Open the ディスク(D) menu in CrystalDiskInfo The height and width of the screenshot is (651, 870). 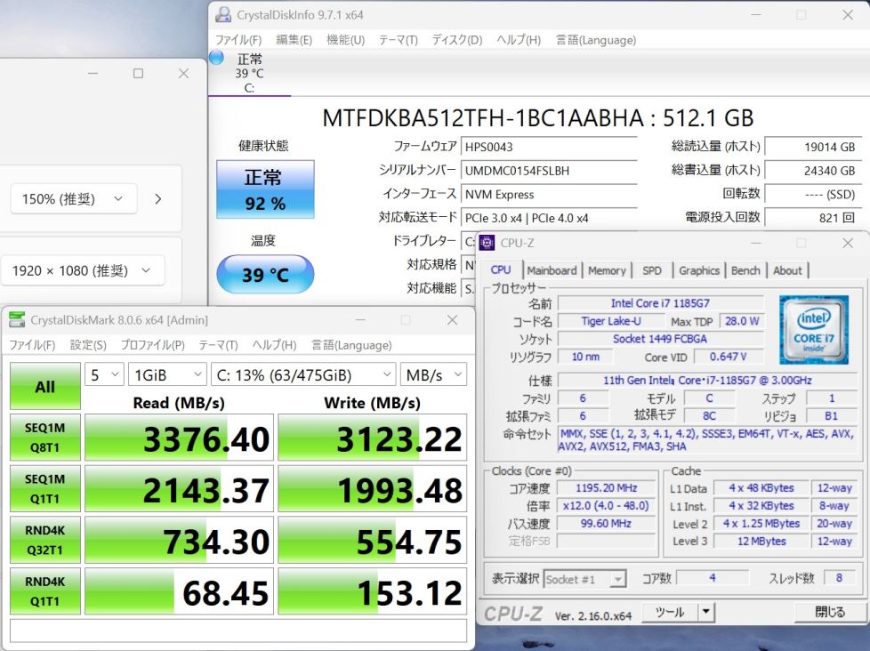click(x=456, y=40)
